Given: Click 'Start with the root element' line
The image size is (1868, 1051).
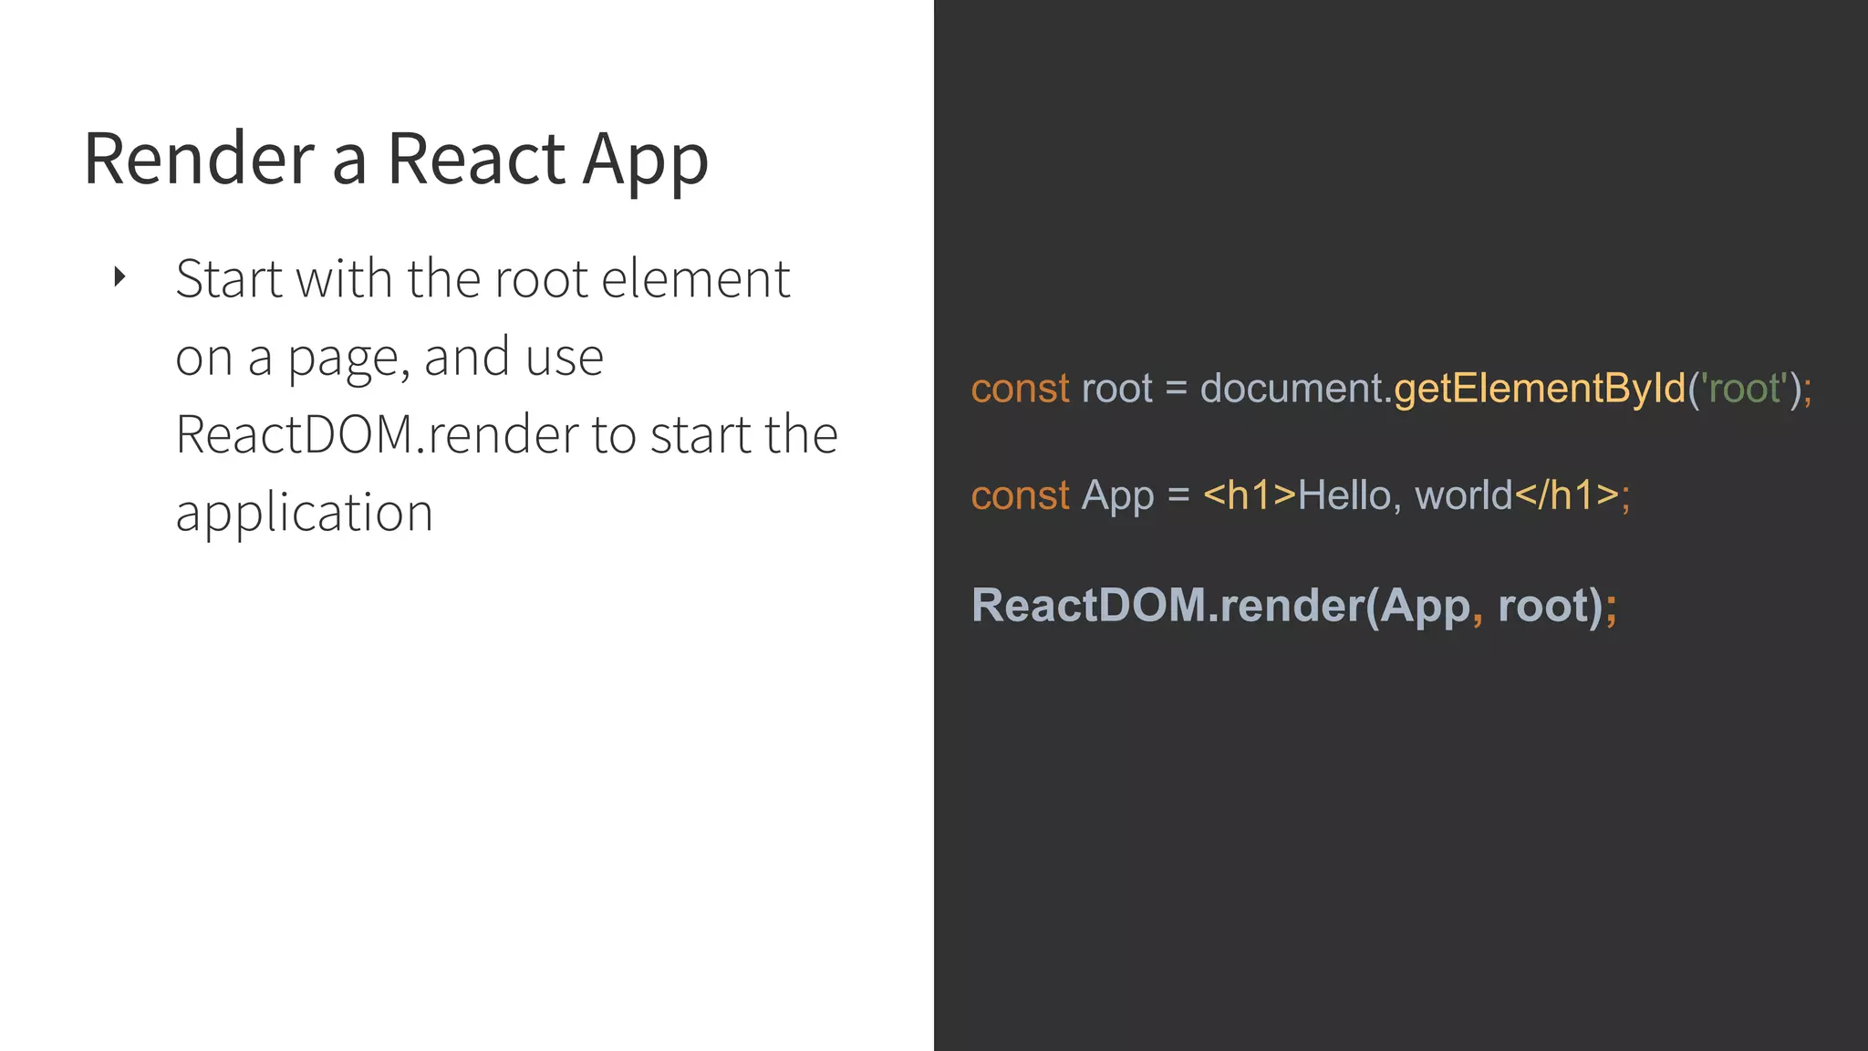Looking at the screenshot, I should pos(482,279).
